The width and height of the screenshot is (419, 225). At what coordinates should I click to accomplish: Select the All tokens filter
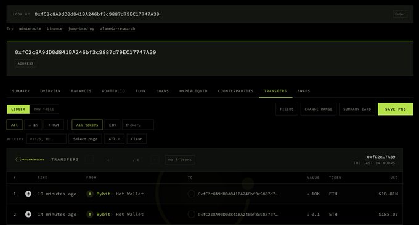pos(87,125)
